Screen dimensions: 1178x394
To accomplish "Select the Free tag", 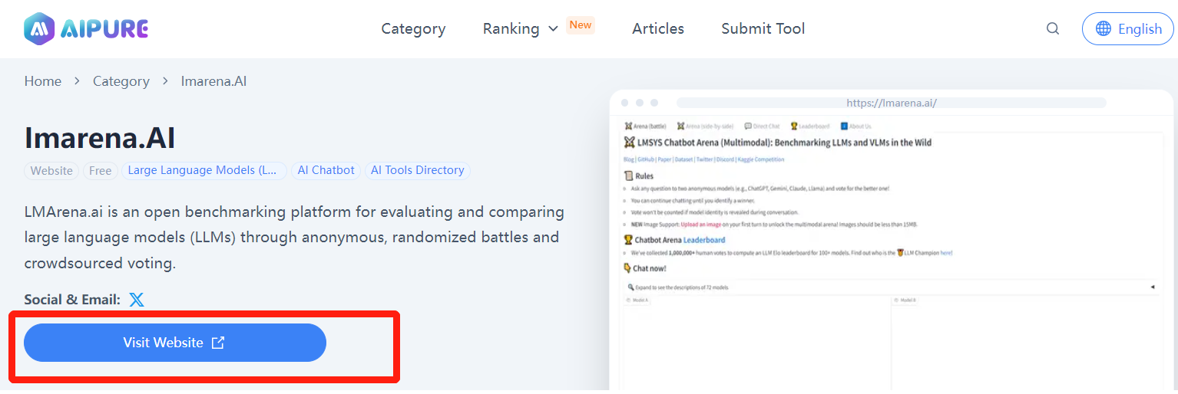I will (101, 171).
